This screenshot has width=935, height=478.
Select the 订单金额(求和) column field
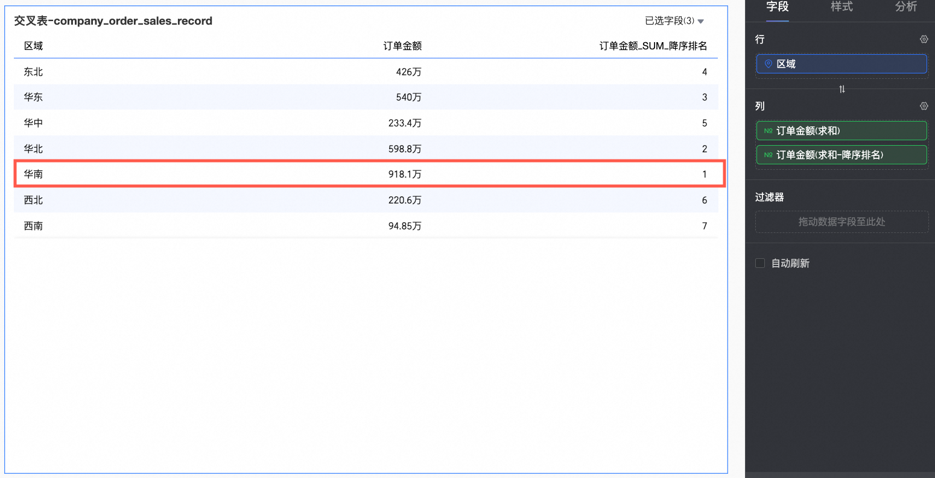pyautogui.click(x=842, y=131)
